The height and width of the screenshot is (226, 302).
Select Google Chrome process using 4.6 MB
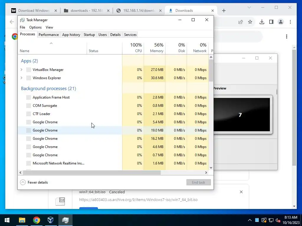[x=113, y=147]
